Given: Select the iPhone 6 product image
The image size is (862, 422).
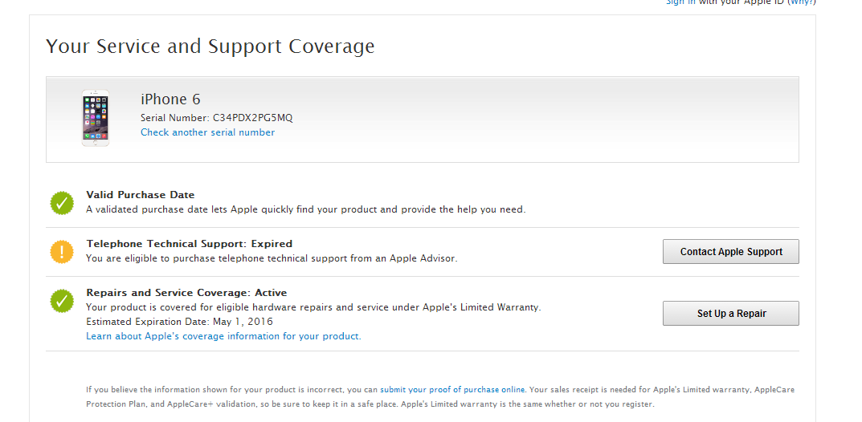Looking at the screenshot, I should [x=96, y=118].
